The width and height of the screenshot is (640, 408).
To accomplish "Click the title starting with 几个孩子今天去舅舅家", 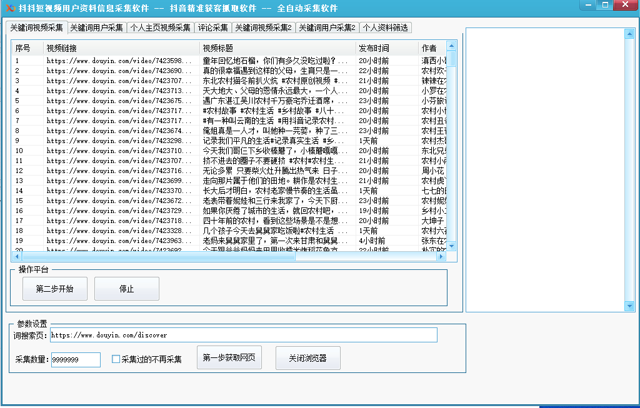I will pyautogui.click(x=275, y=231).
